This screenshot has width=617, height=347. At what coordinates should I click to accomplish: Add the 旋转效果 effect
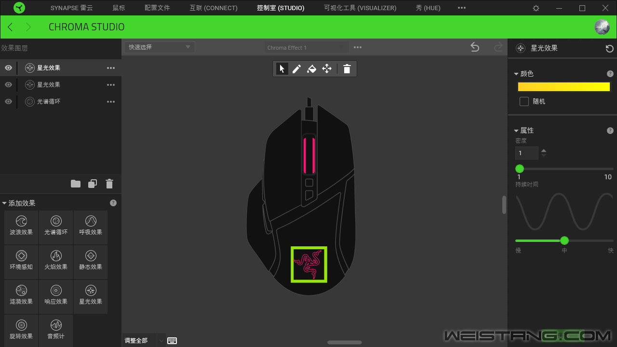pyautogui.click(x=21, y=331)
